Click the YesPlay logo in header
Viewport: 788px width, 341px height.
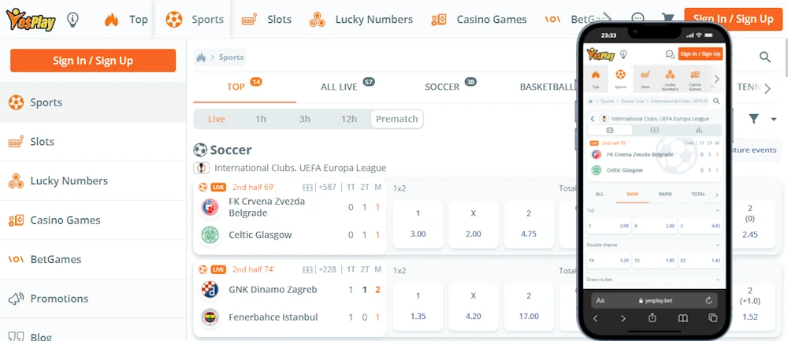point(31,20)
